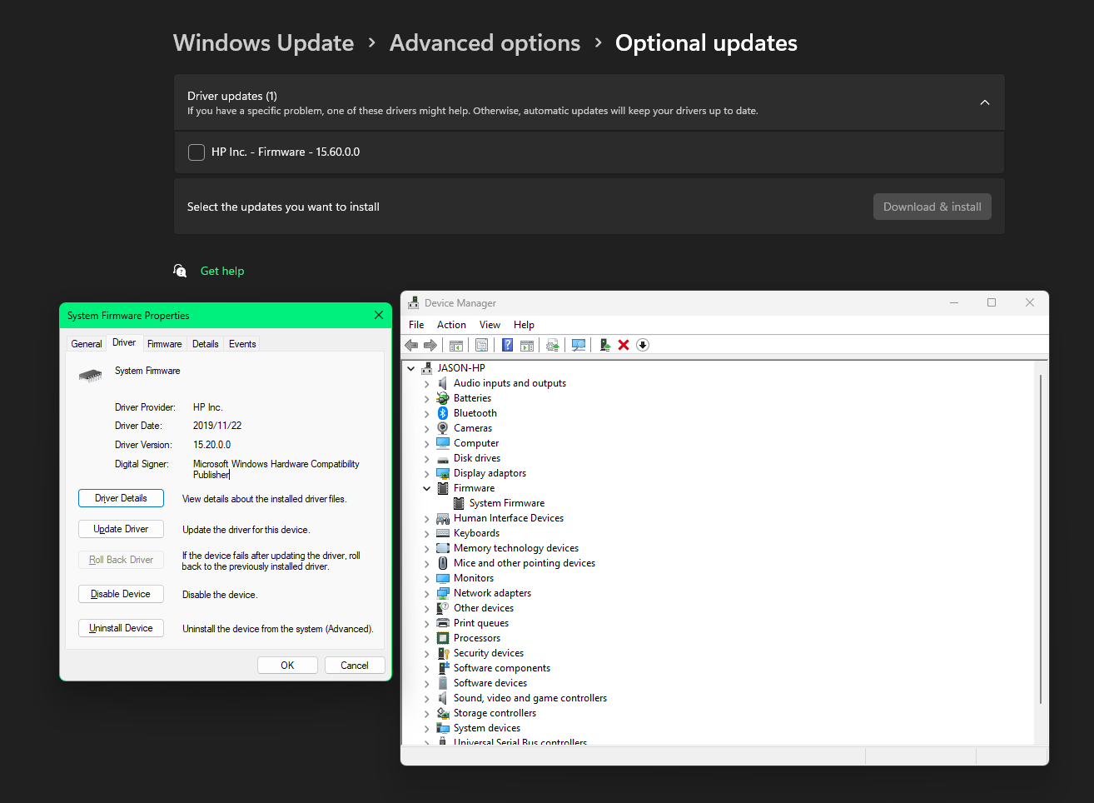
Task: Select System Firmware device in tree
Action: coord(506,503)
